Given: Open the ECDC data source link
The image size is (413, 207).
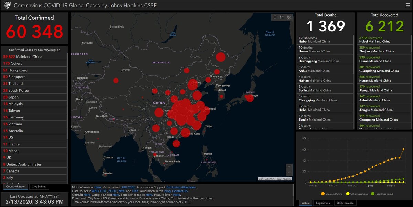Looking at the screenshot, I should point(112,191).
